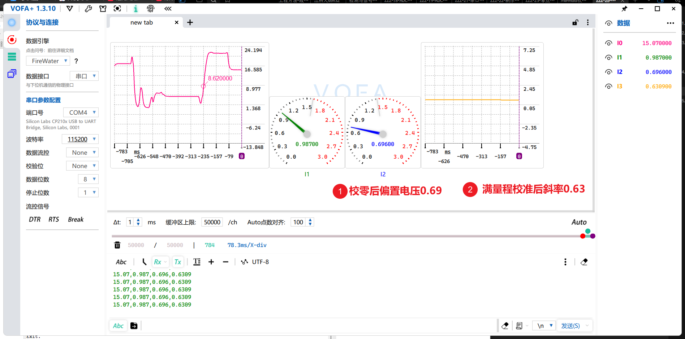685x339 pixels.
Task: Open the T-shirt skin theme icon
Action: (x=103, y=9)
